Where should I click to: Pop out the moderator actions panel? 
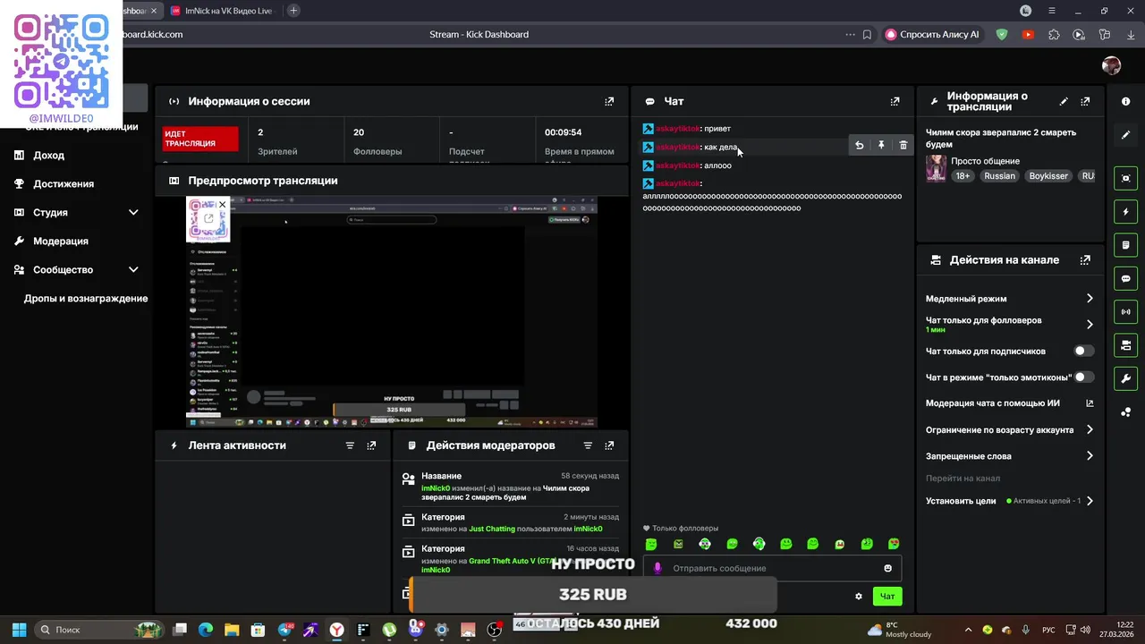pyautogui.click(x=609, y=445)
